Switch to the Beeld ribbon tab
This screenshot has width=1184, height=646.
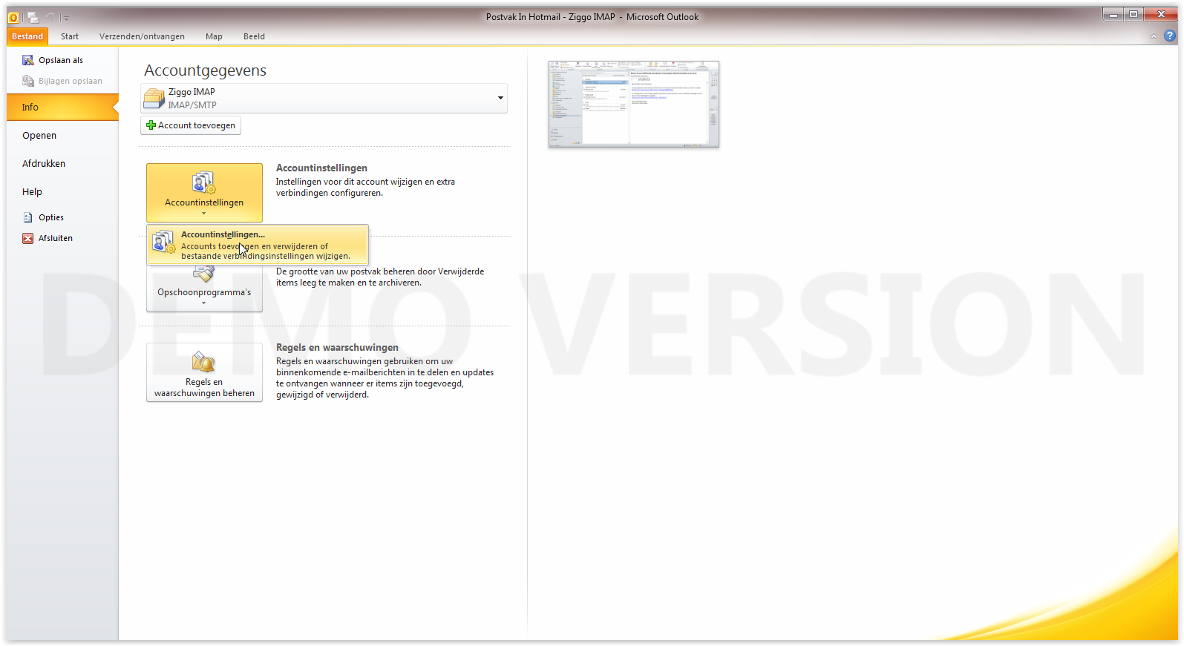coord(254,36)
